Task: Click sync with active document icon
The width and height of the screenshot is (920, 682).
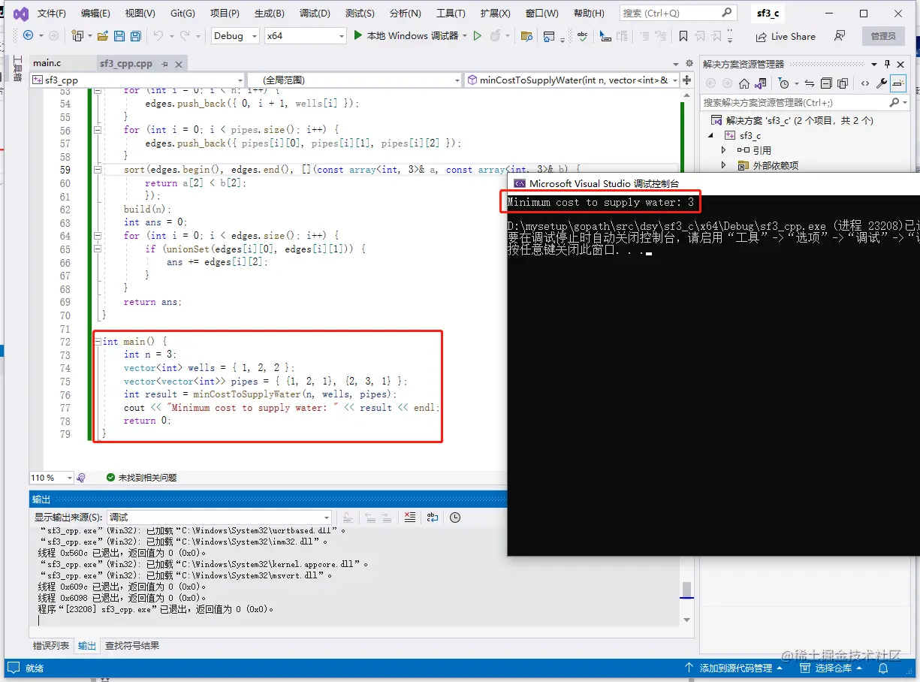Action: click(x=810, y=83)
